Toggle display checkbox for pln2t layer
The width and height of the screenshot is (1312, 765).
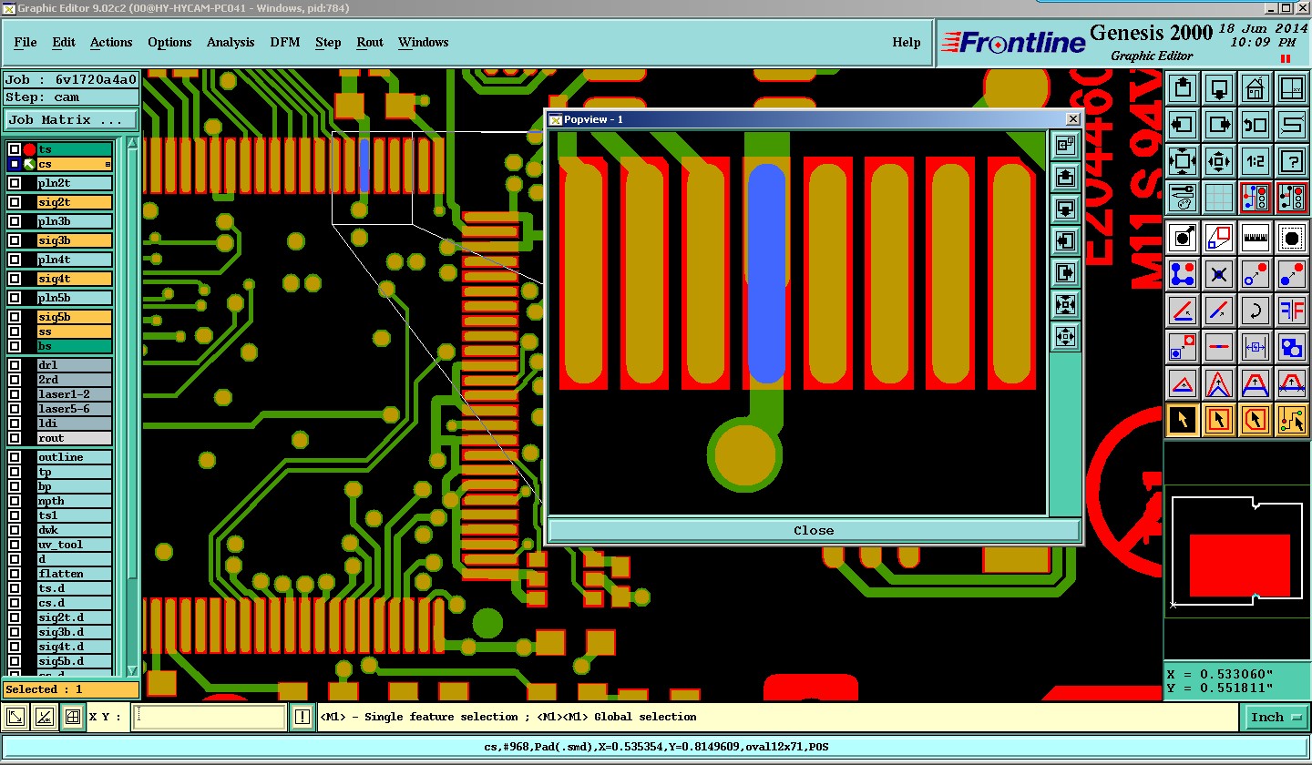[15, 183]
